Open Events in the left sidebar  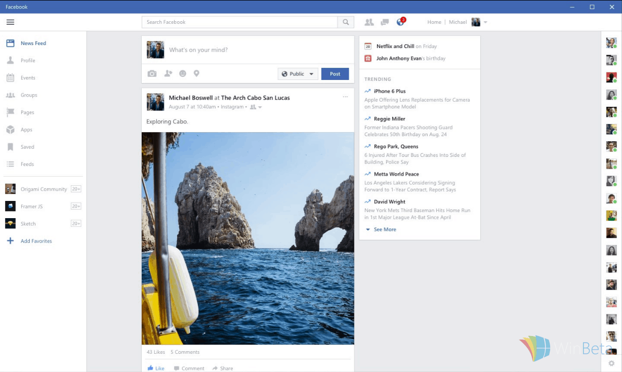point(28,78)
